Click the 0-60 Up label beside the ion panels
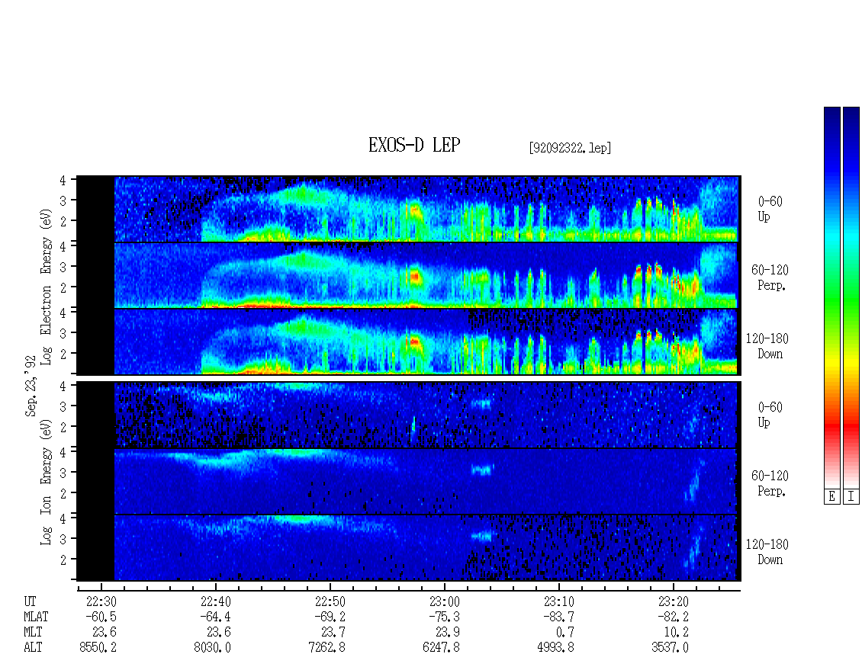This screenshot has height=667, width=862. [770, 415]
